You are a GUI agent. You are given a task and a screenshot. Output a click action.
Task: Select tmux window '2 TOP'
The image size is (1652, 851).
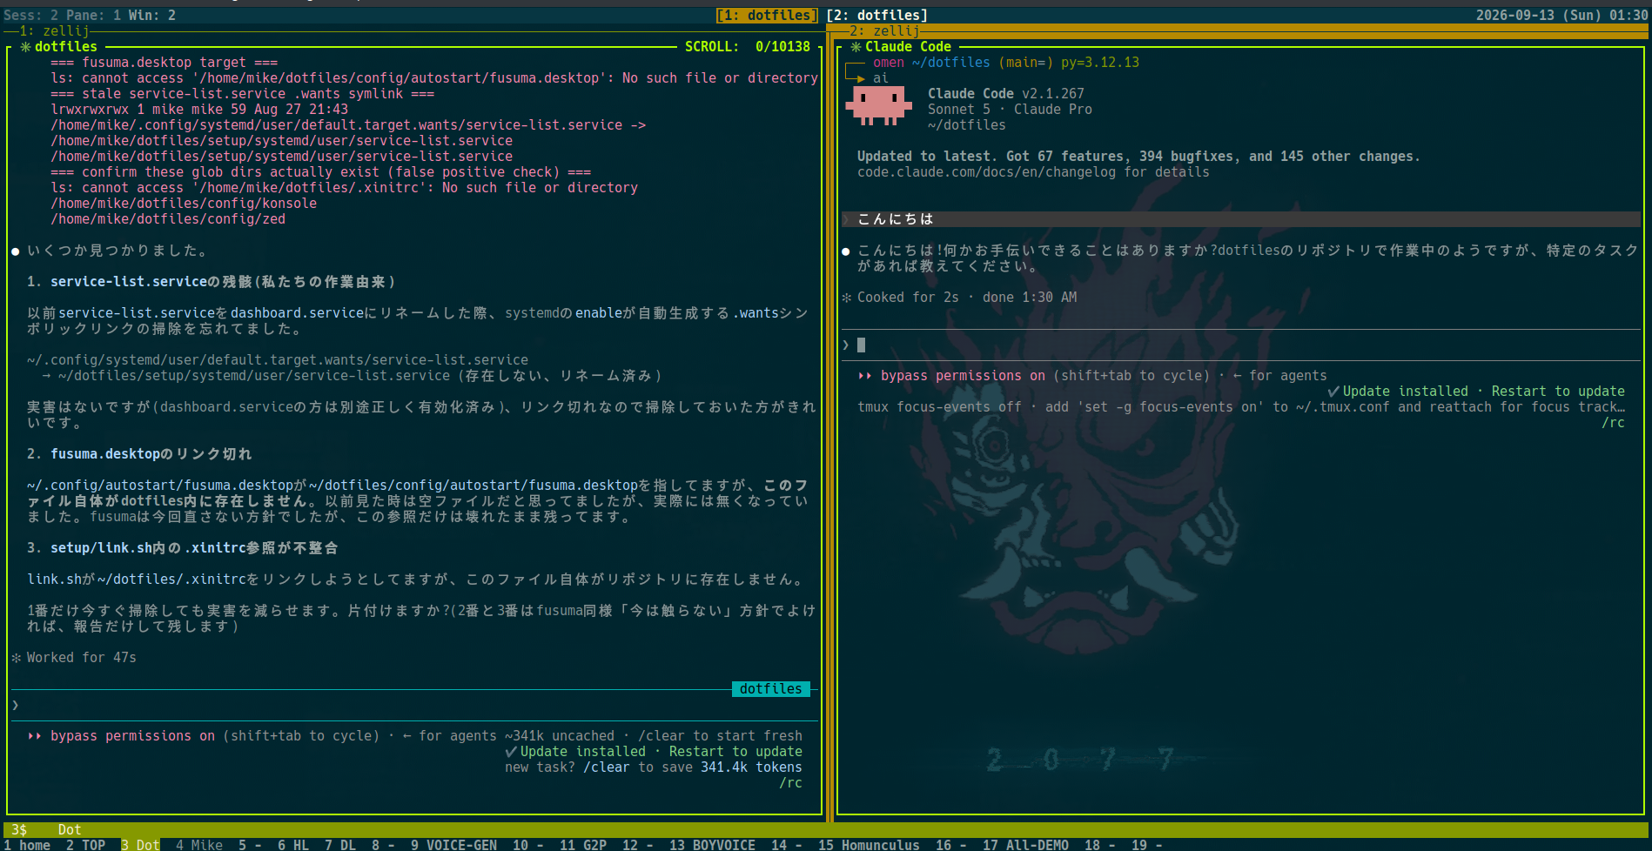coord(85,845)
